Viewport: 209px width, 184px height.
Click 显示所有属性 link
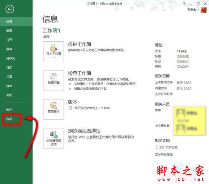(x=164, y=154)
